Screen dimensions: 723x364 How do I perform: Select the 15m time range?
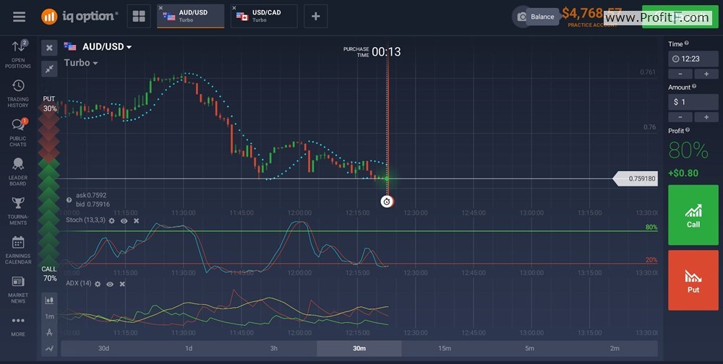[x=445, y=348]
